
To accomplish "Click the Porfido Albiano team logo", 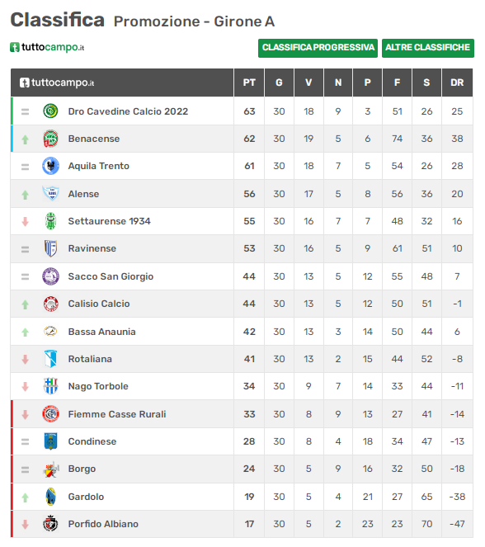I will click(x=50, y=523).
